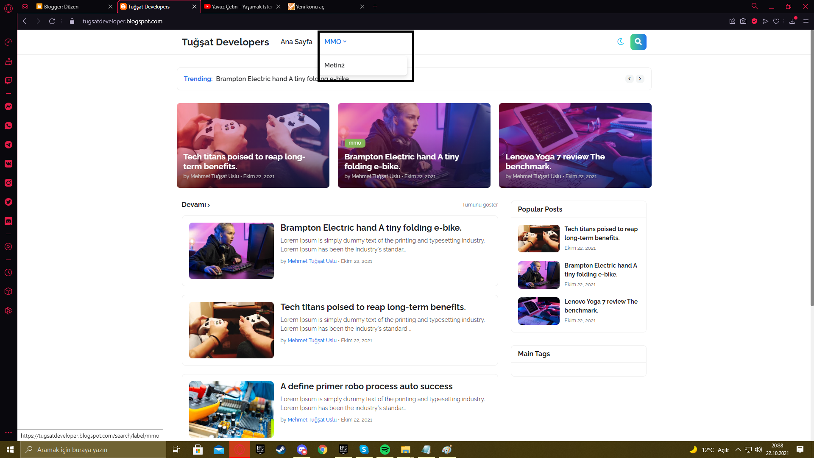Open Opera sidebar settings gear
This screenshot has width=814, height=458.
pos(8,310)
